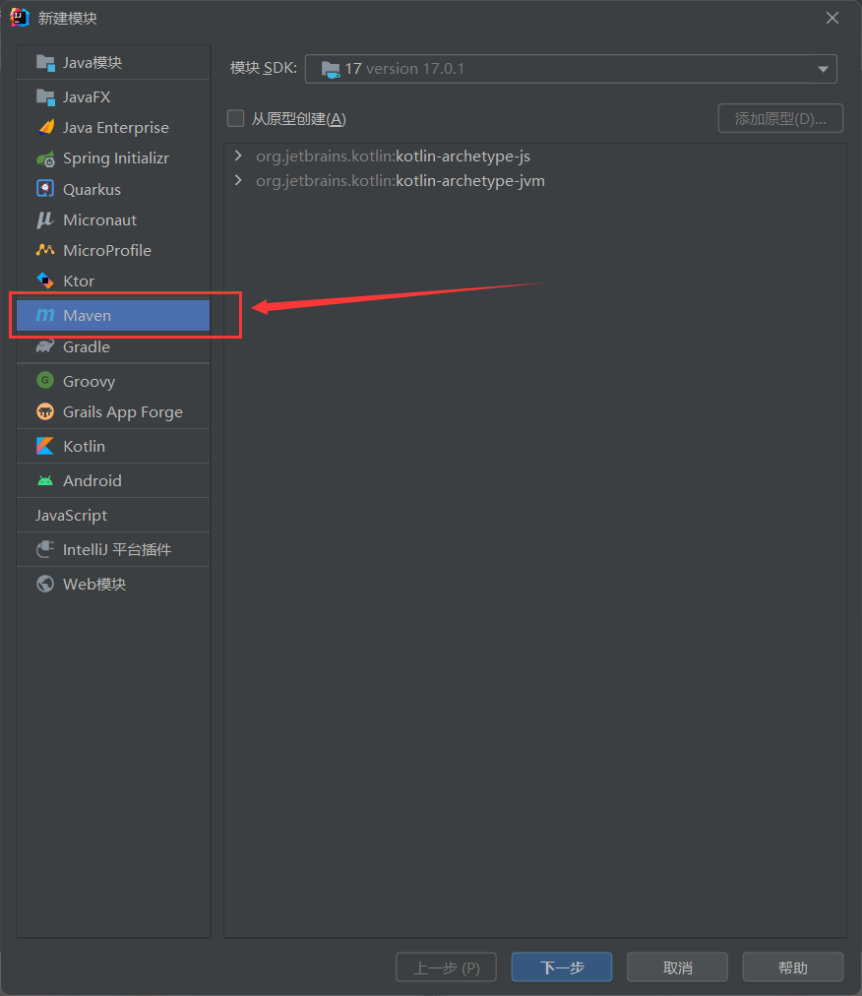Click the org.jetbrains.kotlin:kotlin-archetype-jvm text

400,181
